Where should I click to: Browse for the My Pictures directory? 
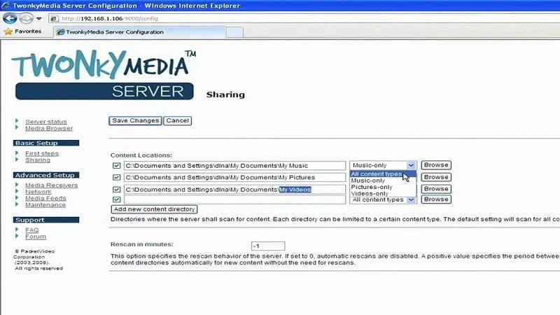pyautogui.click(x=436, y=177)
